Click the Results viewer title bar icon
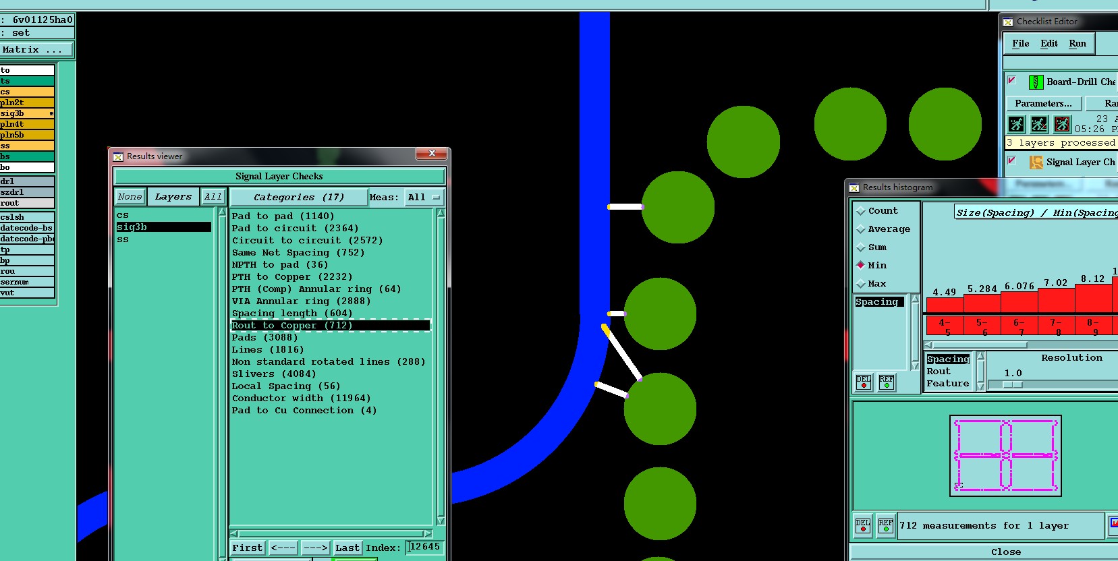This screenshot has height=561, width=1118. coord(118,156)
